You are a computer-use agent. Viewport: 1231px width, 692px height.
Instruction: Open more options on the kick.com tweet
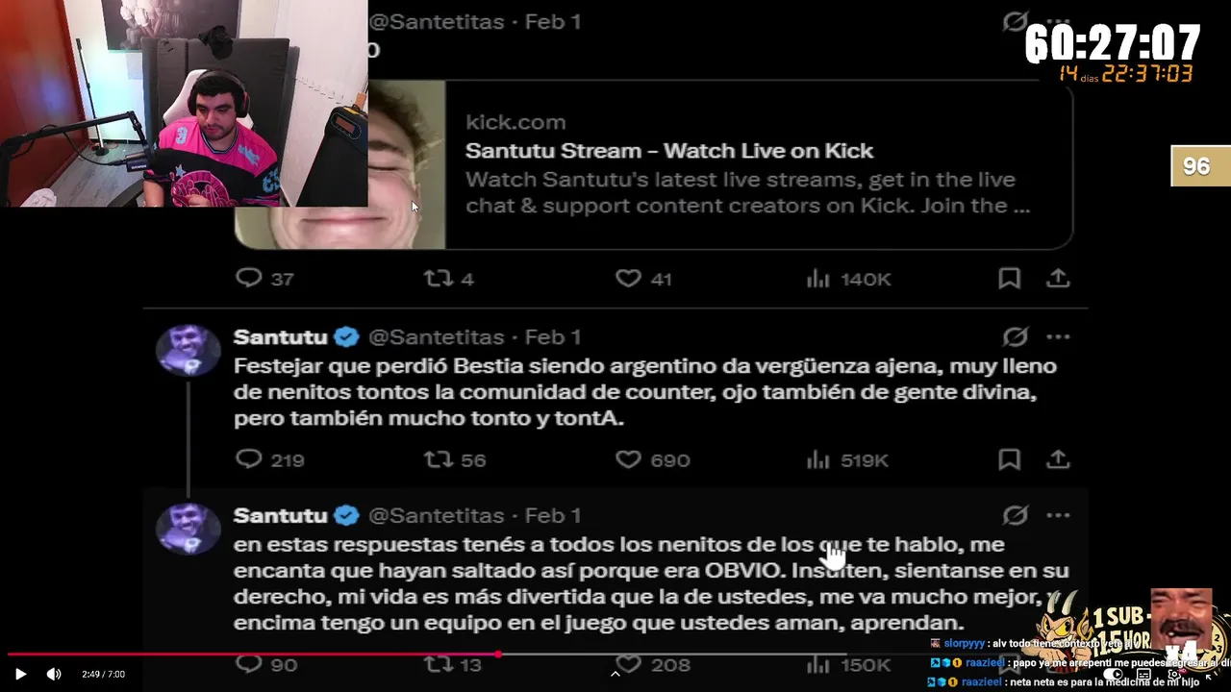coord(1058,21)
